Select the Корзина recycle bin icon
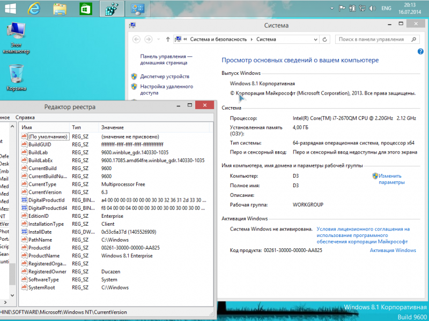Viewport: 429px width, 321px height. [x=16, y=78]
